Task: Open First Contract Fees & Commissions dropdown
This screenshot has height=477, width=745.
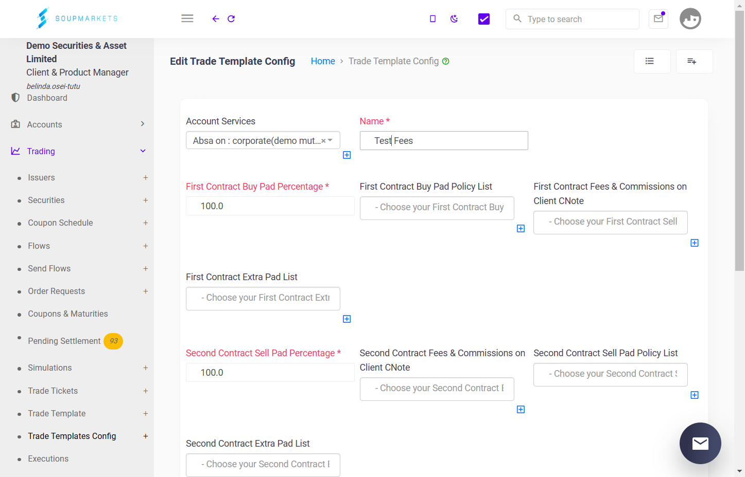Action: [x=611, y=223]
